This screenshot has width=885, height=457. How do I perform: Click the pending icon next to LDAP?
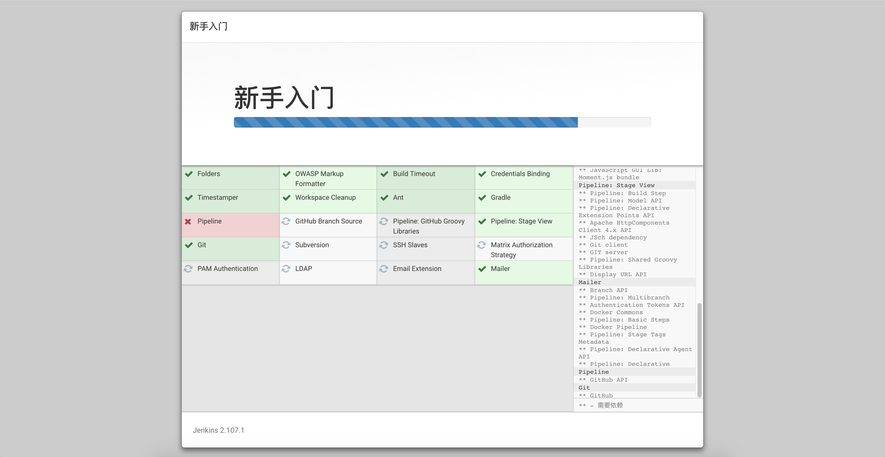[286, 269]
